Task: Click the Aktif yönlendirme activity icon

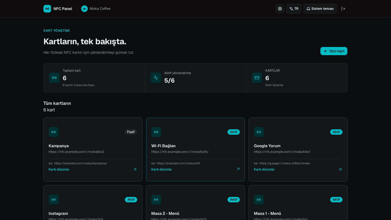Action: (x=156, y=78)
